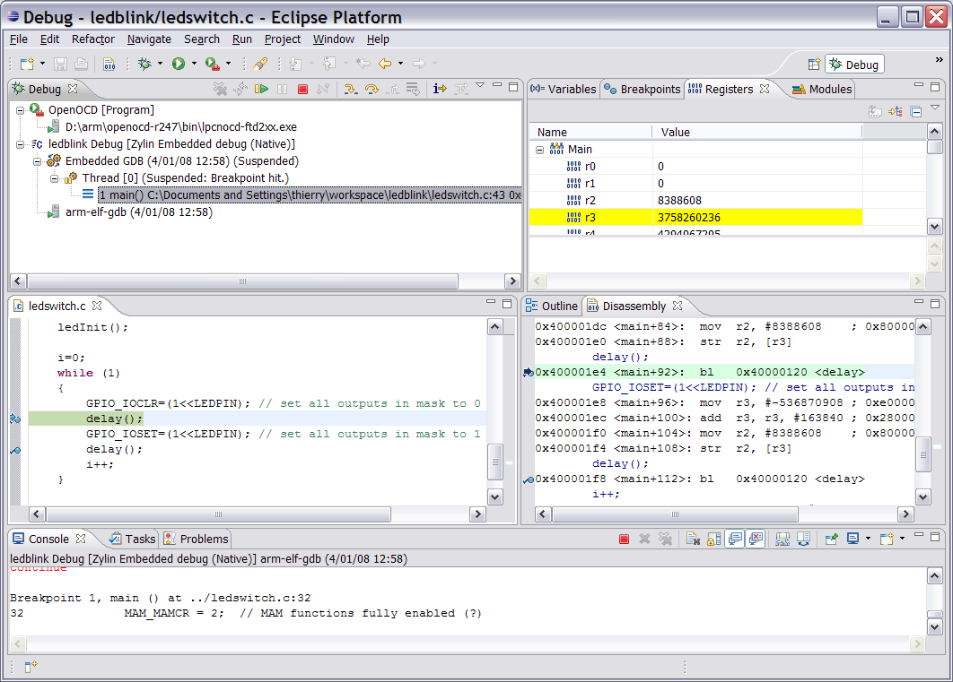Click the binary 010 build icon

coord(109,64)
